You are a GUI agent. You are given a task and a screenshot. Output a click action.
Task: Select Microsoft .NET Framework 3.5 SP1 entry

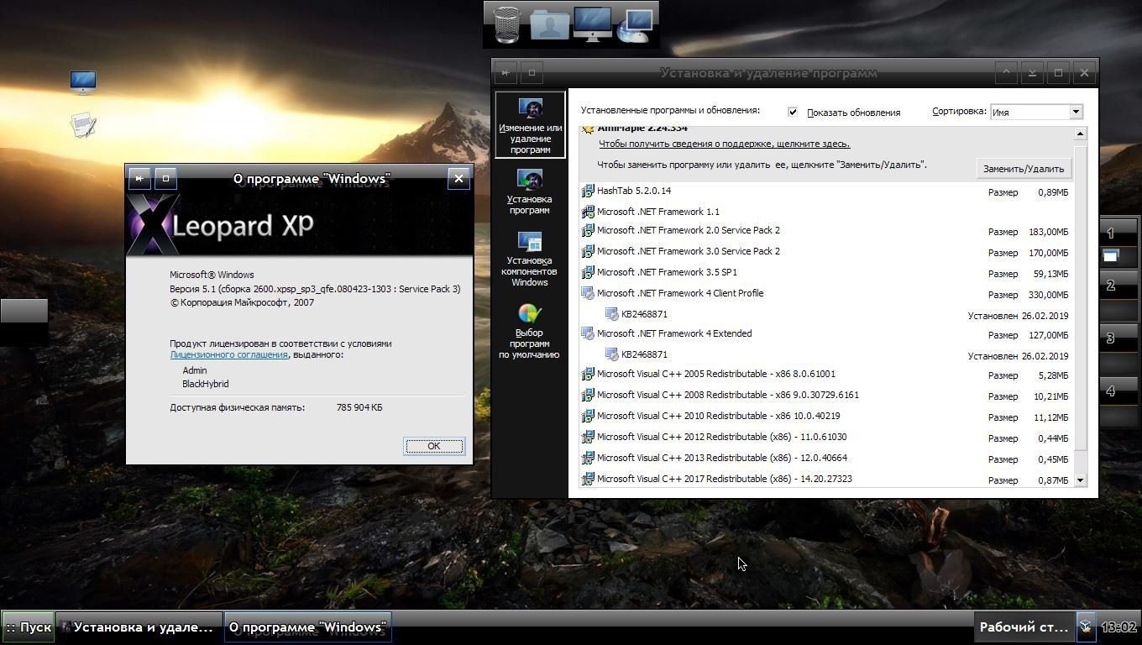[667, 272]
